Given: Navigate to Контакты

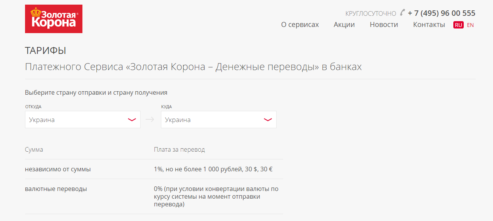Looking at the screenshot, I should tap(429, 25).
